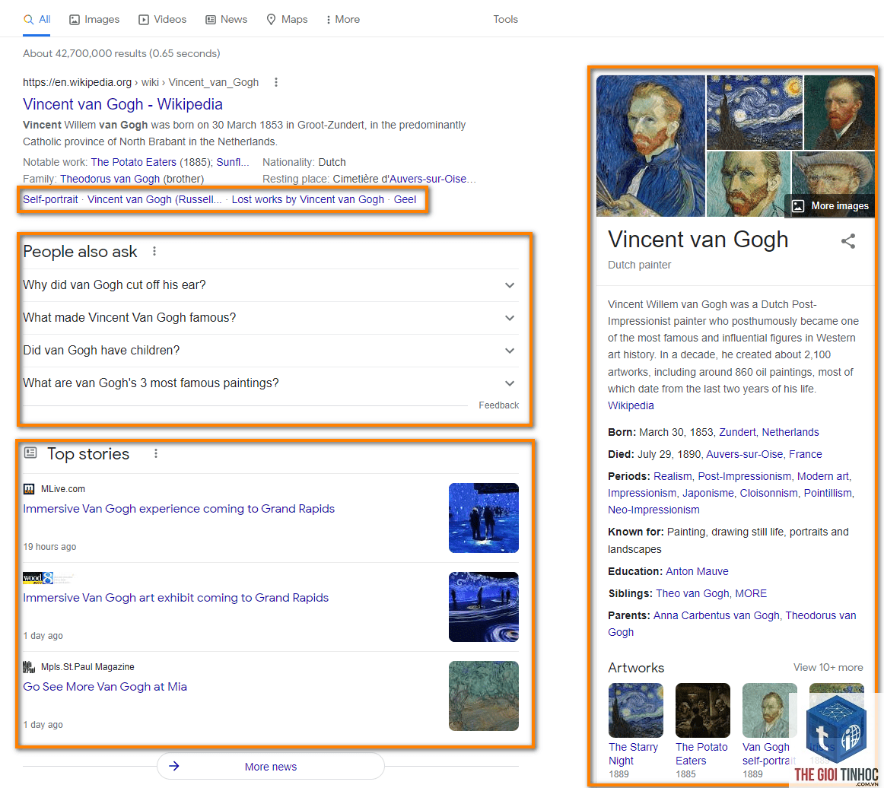Screen dimensions: 884x788
Task: Click MLive.com story thumbnail image
Action: pos(484,518)
